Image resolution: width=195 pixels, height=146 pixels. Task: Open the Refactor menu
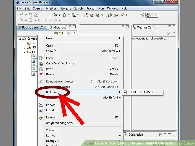tap(51, 9)
